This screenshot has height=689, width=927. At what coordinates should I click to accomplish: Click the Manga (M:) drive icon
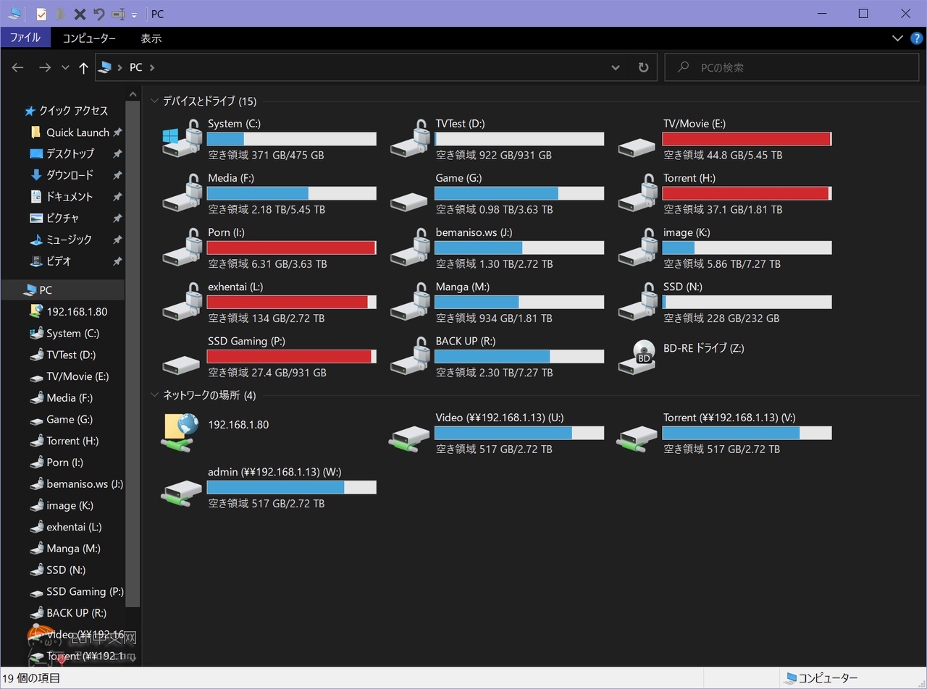coord(409,302)
